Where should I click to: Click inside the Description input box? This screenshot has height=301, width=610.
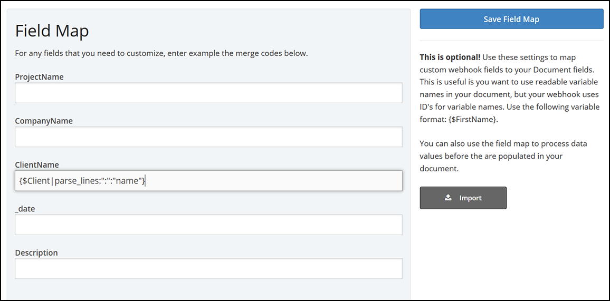tap(208, 268)
